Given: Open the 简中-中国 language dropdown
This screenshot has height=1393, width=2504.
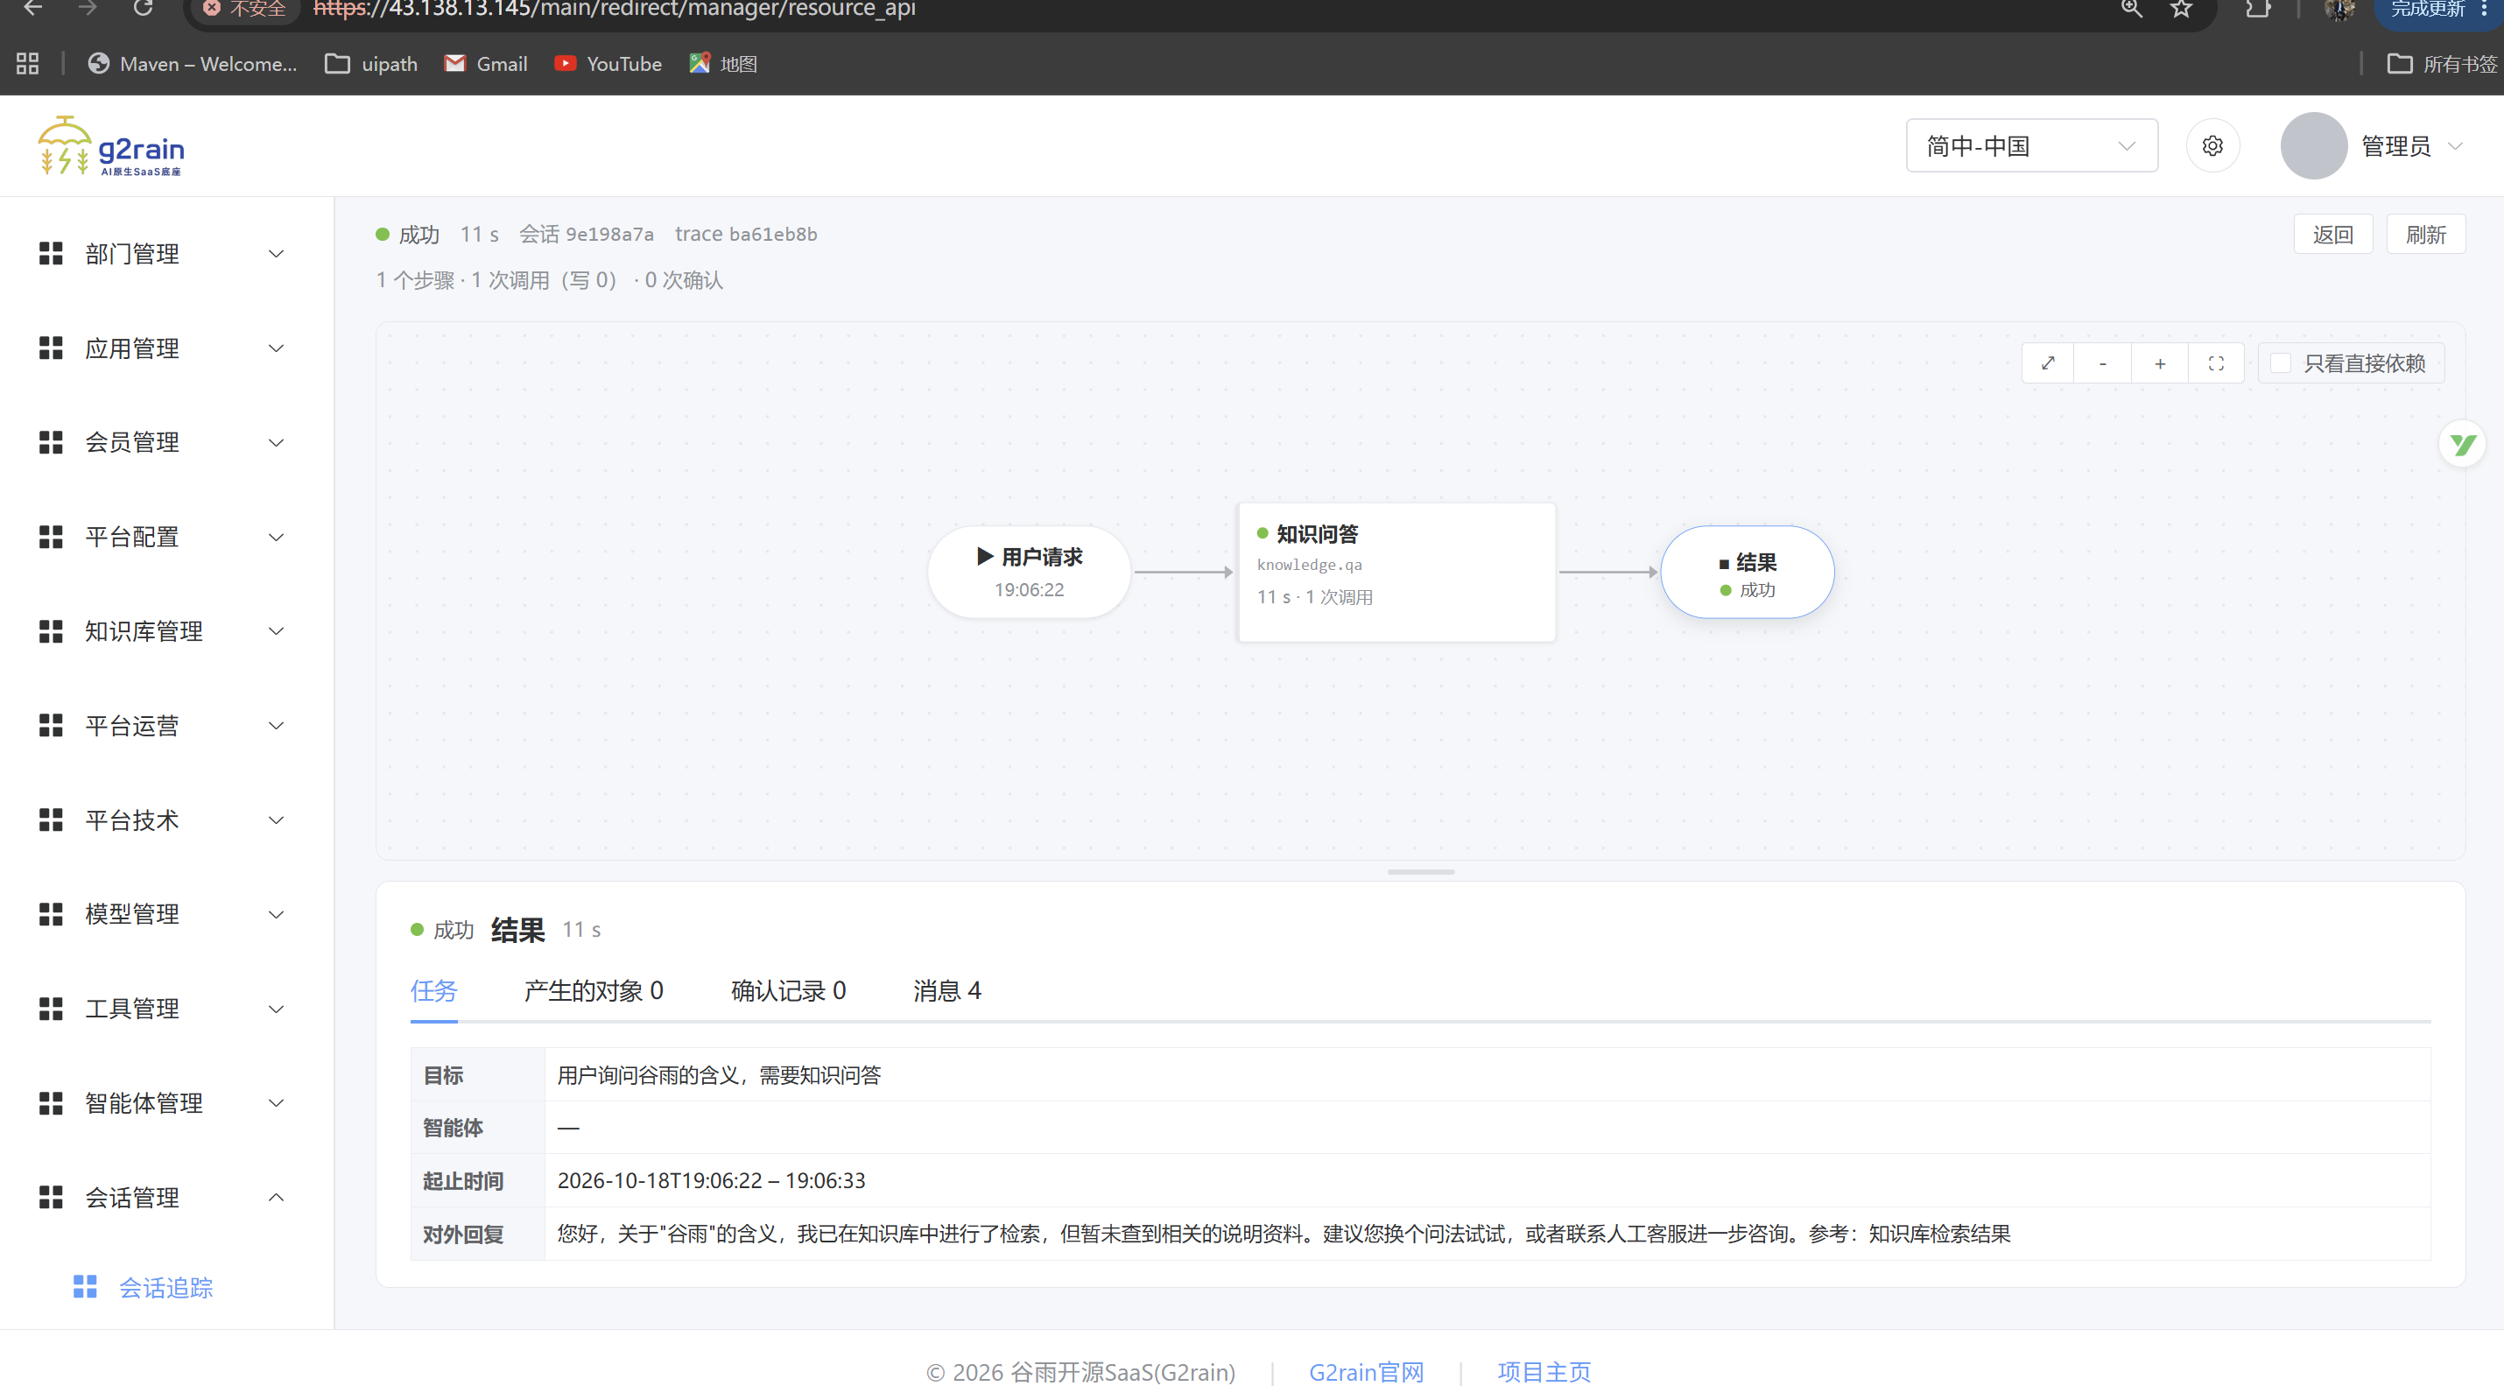Looking at the screenshot, I should click(x=2031, y=146).
